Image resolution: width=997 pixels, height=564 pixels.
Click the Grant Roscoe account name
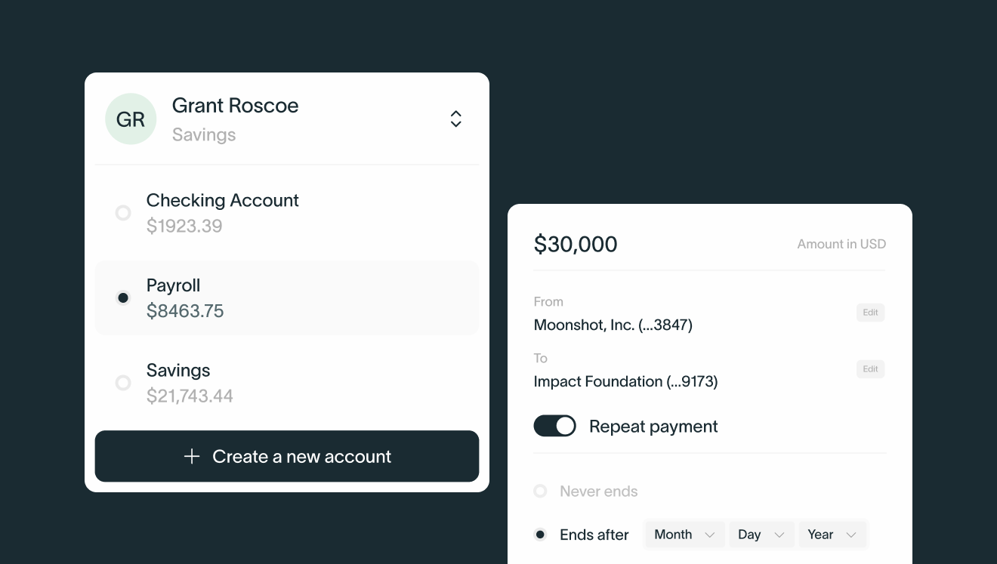tap(235, 105)
